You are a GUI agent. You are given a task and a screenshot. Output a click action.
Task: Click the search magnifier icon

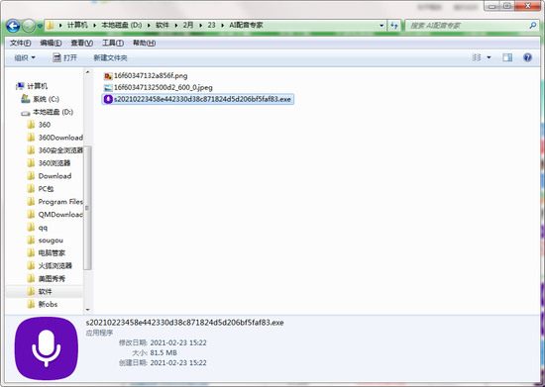click(x=532, y=26)
